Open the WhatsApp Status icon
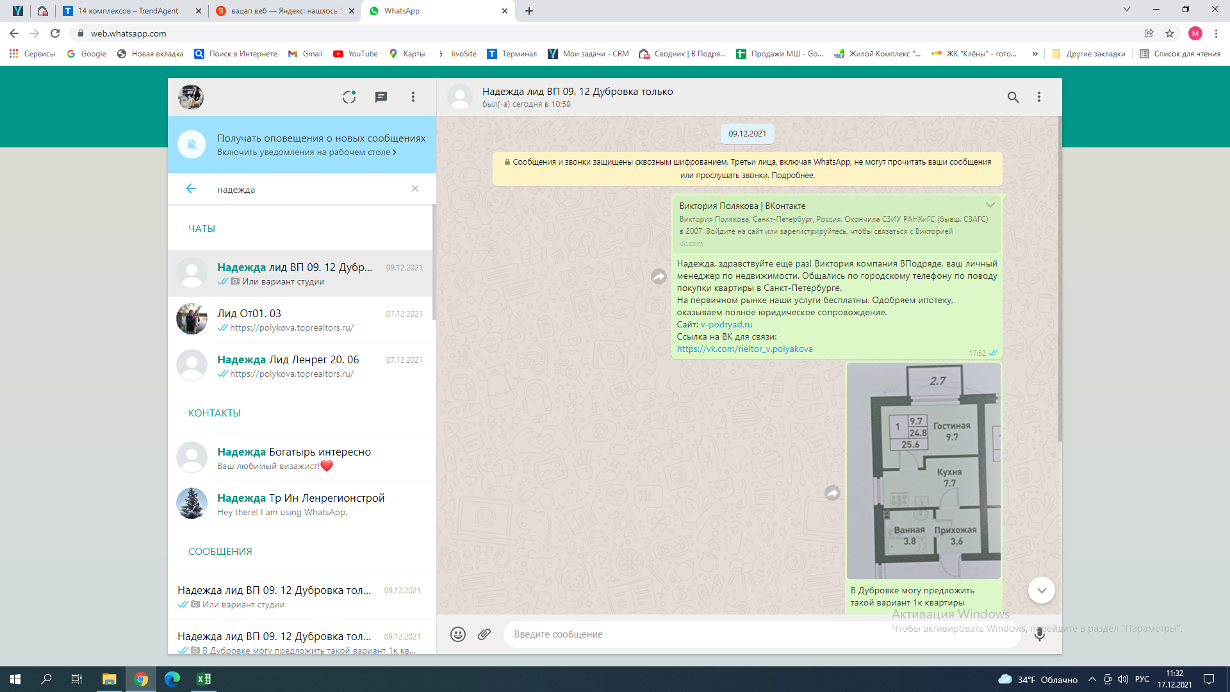Viewport: 1230px width, 692px height. coord(349,97)
